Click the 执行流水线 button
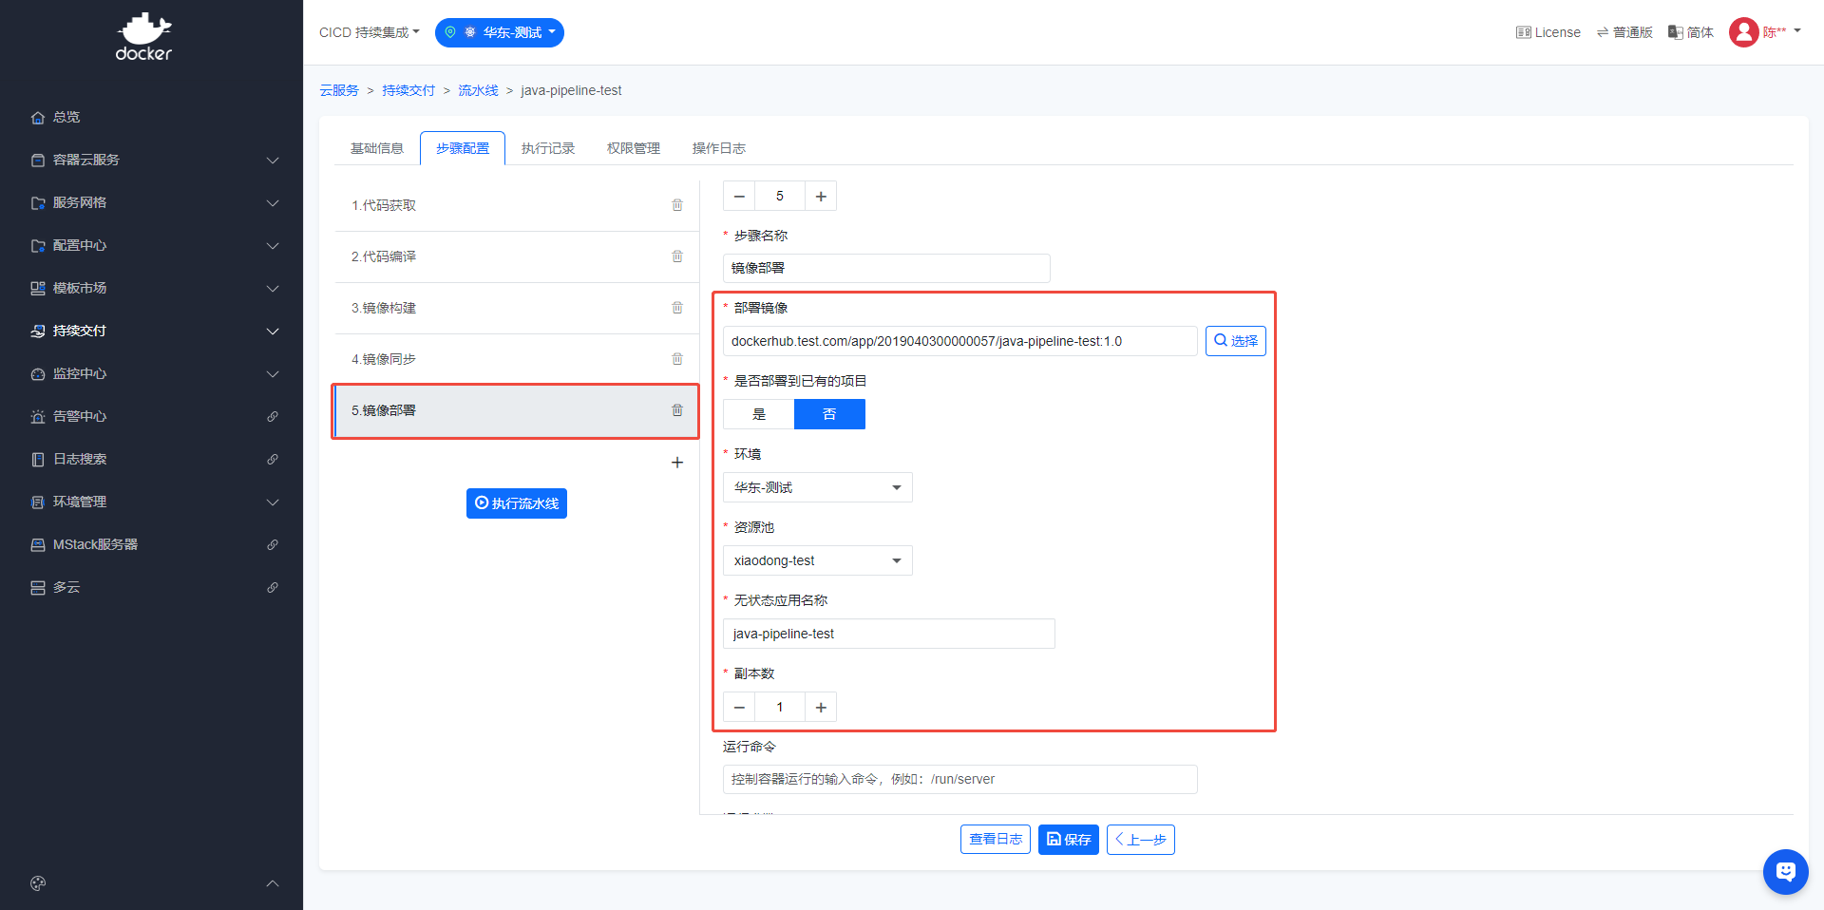This screenshot has width=1824, height=910. (x=517, y=503)
